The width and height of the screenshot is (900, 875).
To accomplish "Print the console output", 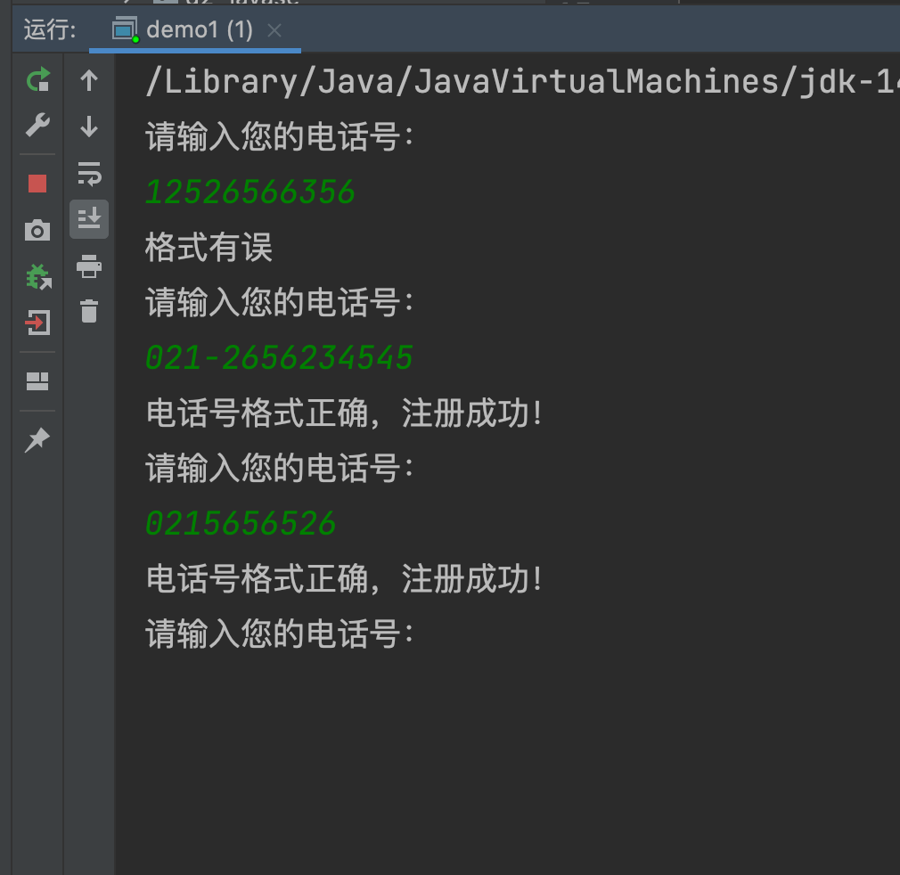I will coord(89,266).
